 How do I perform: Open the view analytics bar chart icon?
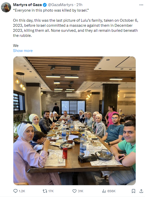(x=104, y=191)
